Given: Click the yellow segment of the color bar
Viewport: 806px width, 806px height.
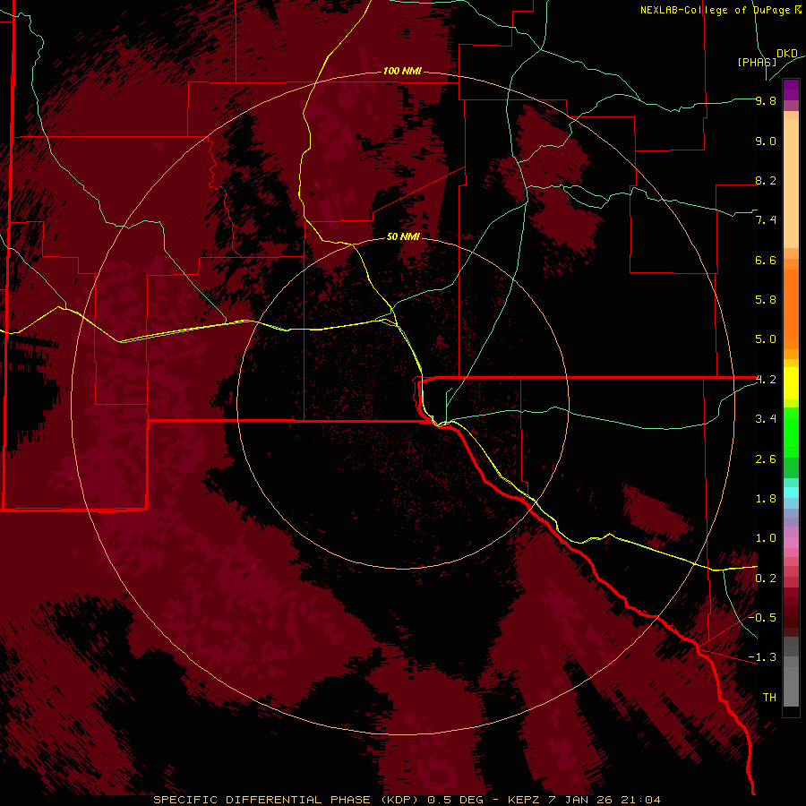Looking at the screenshot, I should [791, 383].
